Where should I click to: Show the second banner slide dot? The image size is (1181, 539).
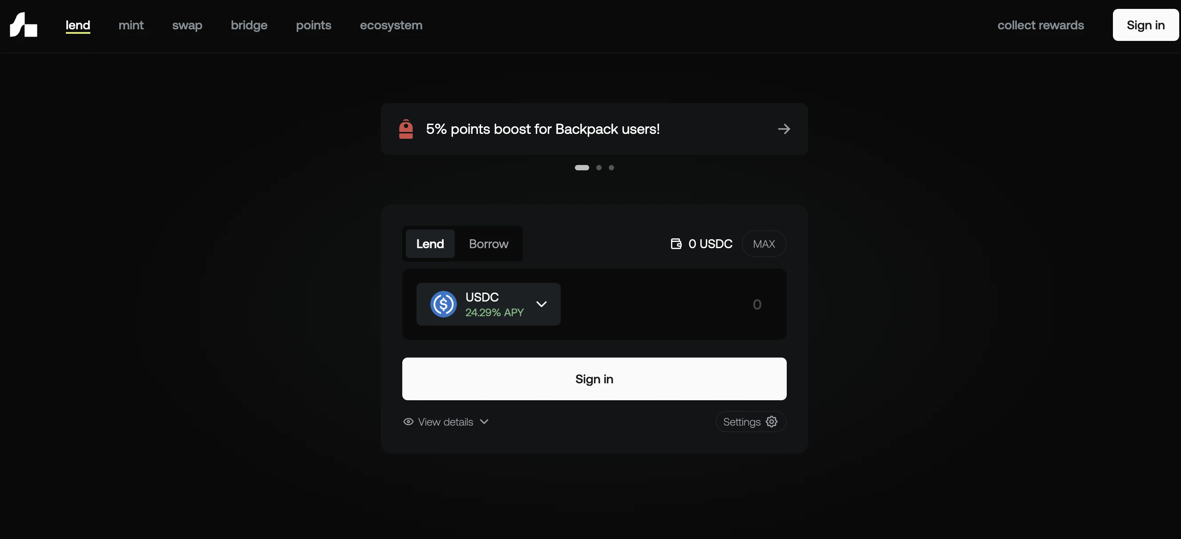(x=599, y=168)
